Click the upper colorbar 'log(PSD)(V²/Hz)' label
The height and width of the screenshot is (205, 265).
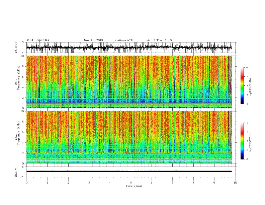tap(251, 87)
